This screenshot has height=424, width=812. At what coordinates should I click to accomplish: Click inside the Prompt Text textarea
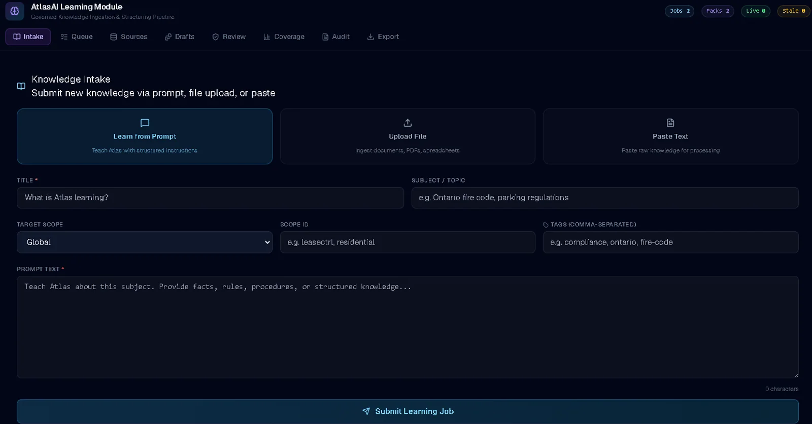(x=408, y=327)
